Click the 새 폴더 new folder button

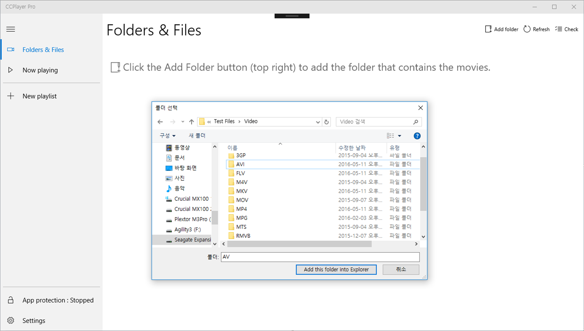pyautogui.click(x=197, y=136)
